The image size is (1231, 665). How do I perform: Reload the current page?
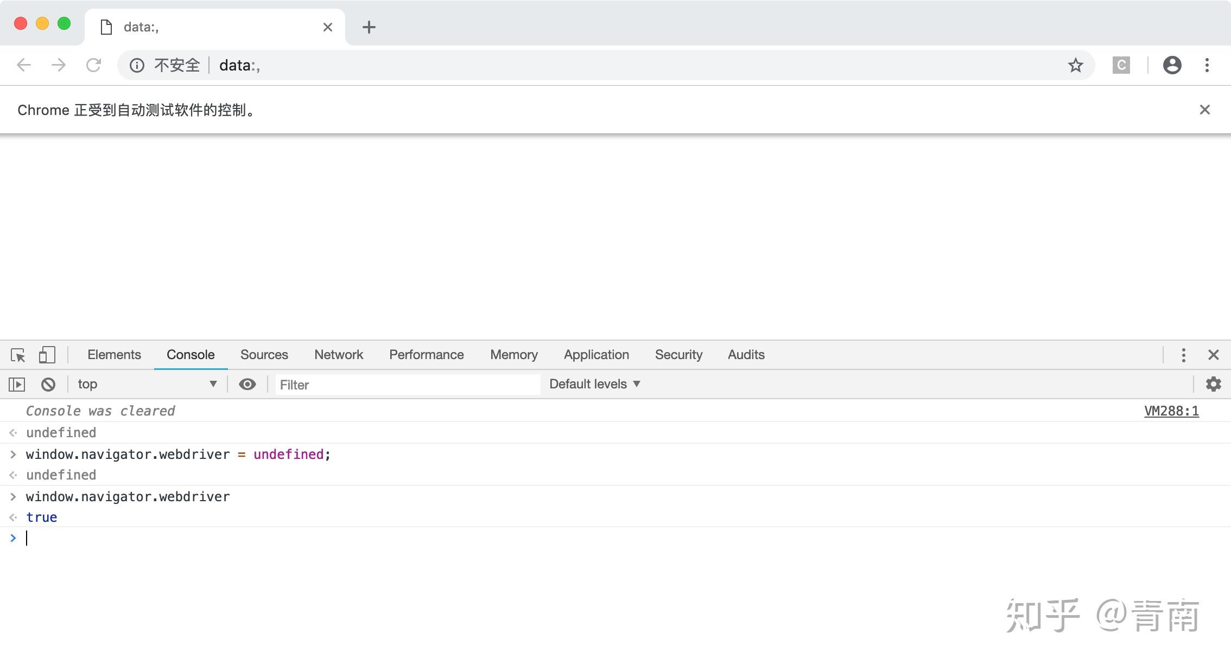[x=93, y=65]
